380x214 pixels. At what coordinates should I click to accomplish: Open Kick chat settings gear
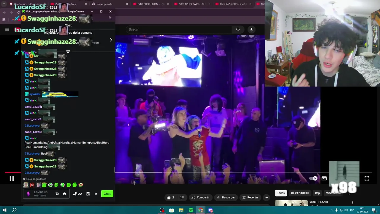click(96, 194)
